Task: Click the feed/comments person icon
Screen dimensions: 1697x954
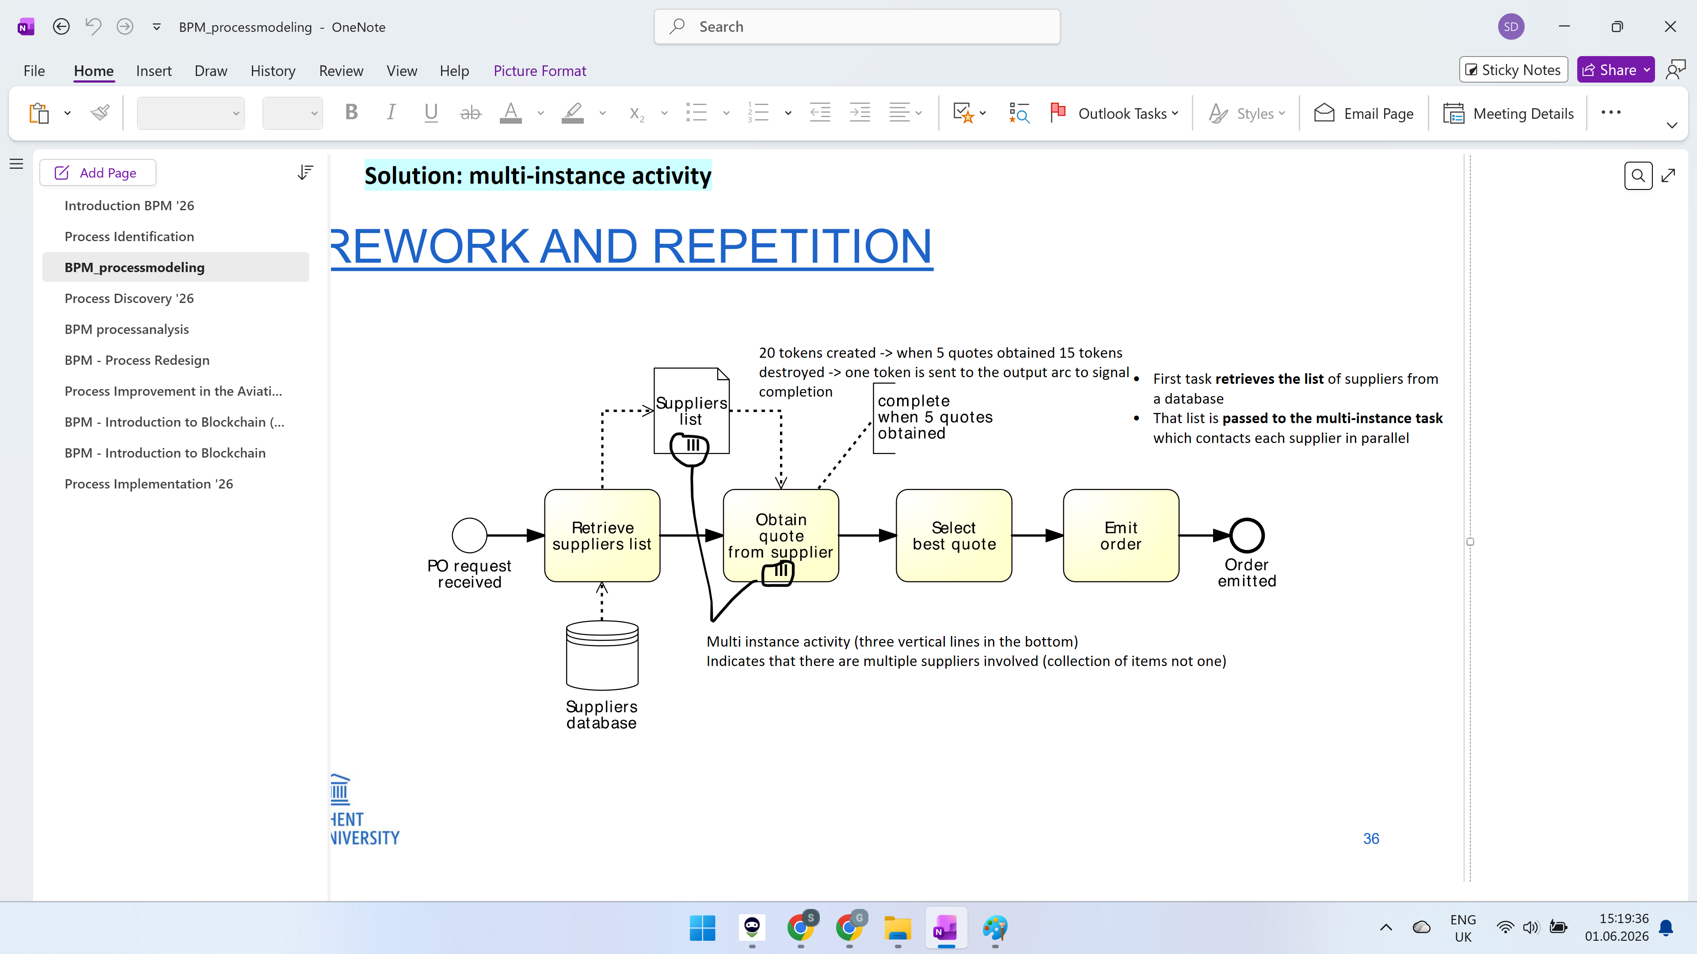Action: pos(1674,70)
